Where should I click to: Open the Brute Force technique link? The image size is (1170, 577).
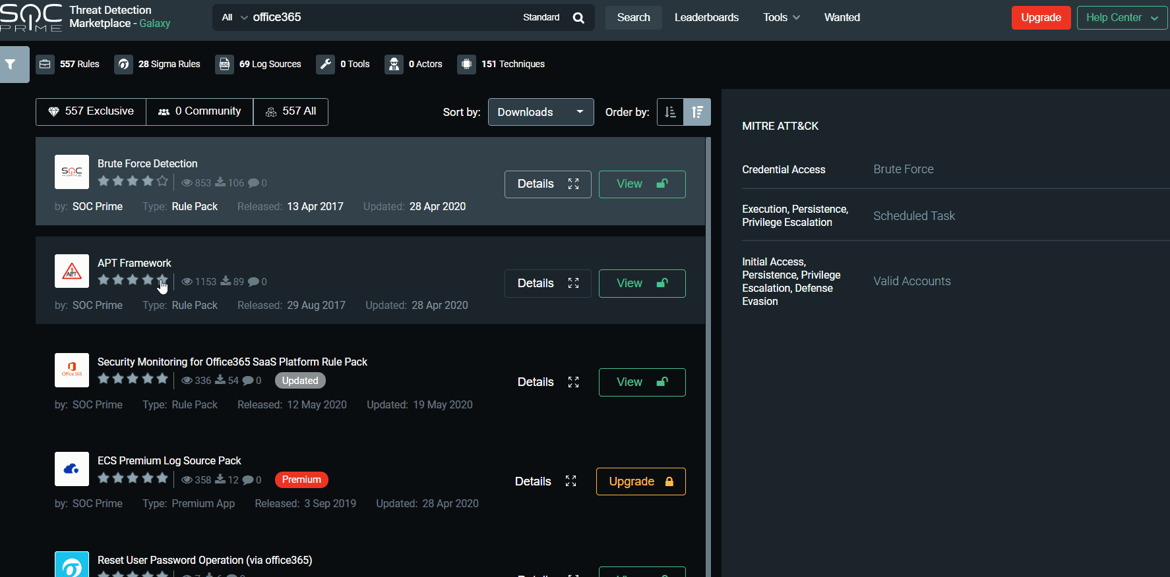903,169
